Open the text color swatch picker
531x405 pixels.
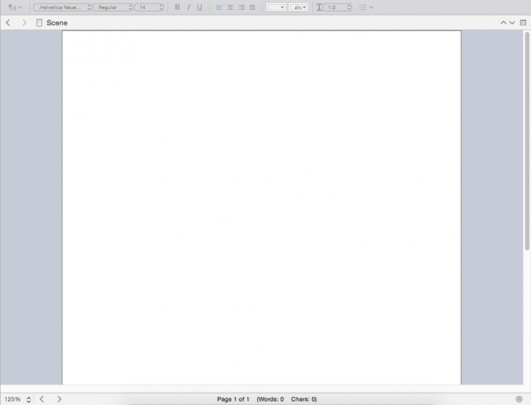point(276,7)
